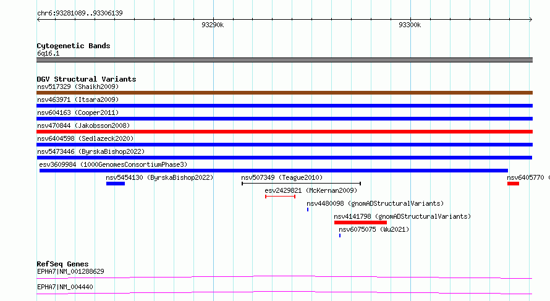Select the black nsv507349 Teague2010 interval line
Screen dimensions: 550x301
tap(302, 184)
